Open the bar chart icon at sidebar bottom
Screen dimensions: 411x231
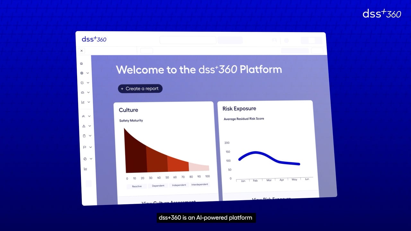85,169
